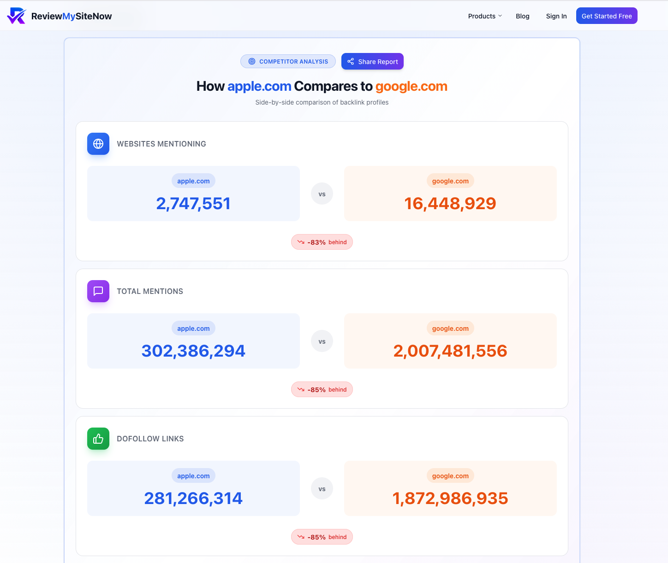This screenshot has width=668, height=563.
Task: Click the vs circle in Dofollow Links
Action: 322,489
